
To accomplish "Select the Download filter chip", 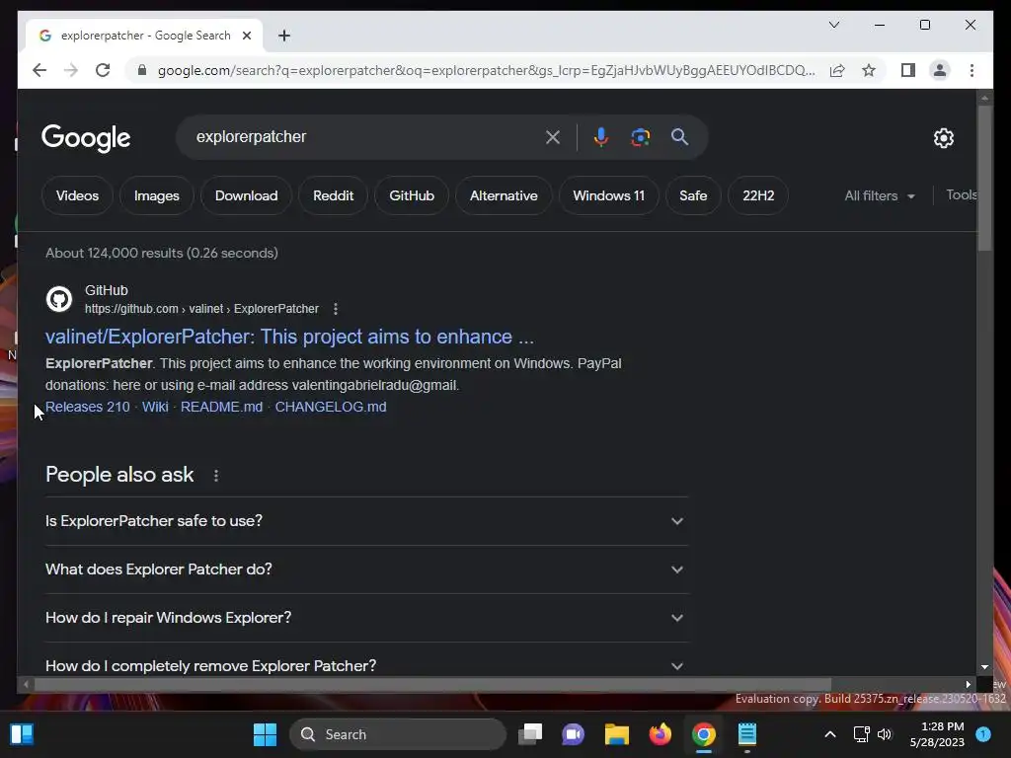I will (x=246, y=196).
